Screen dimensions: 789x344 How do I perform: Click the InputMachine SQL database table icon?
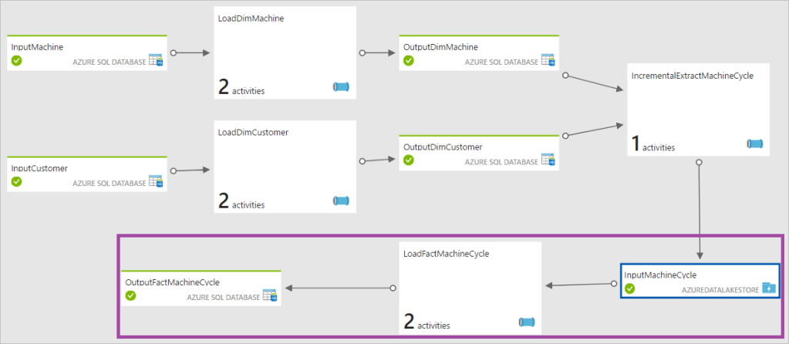pyautogui.click(x=156, y=61)
